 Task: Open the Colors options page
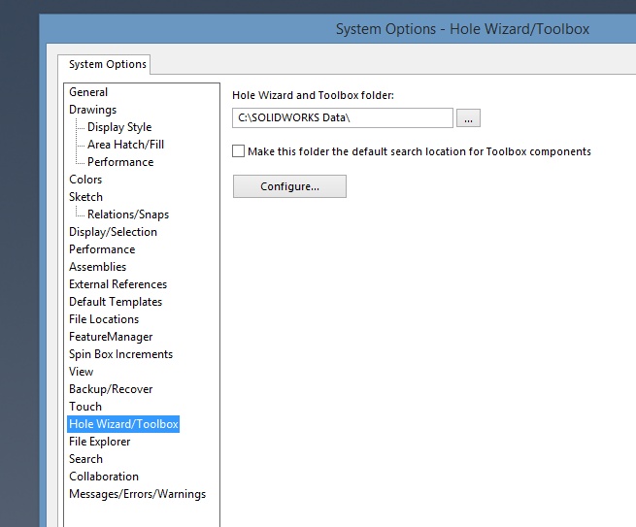pos(85,180)
